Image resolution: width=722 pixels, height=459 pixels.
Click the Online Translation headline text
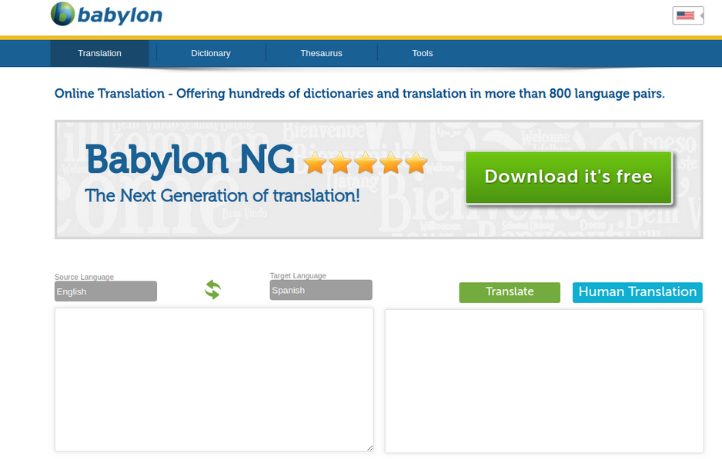click(x=359, y=94)
